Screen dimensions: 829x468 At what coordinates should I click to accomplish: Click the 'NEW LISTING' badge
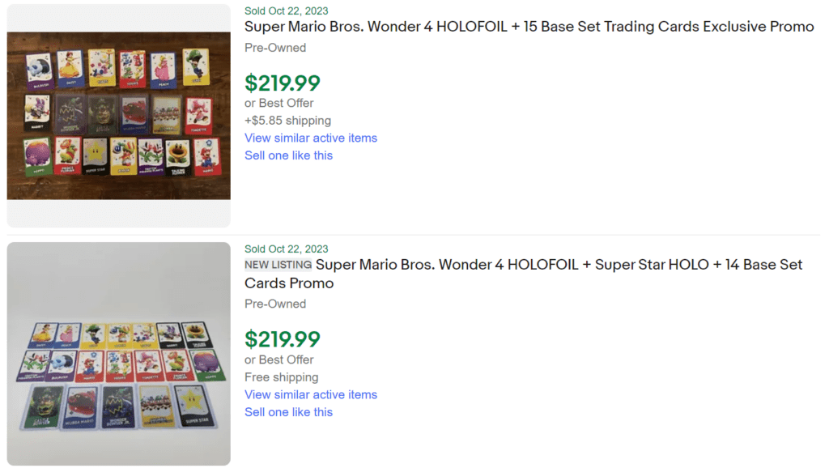point(277,265)
